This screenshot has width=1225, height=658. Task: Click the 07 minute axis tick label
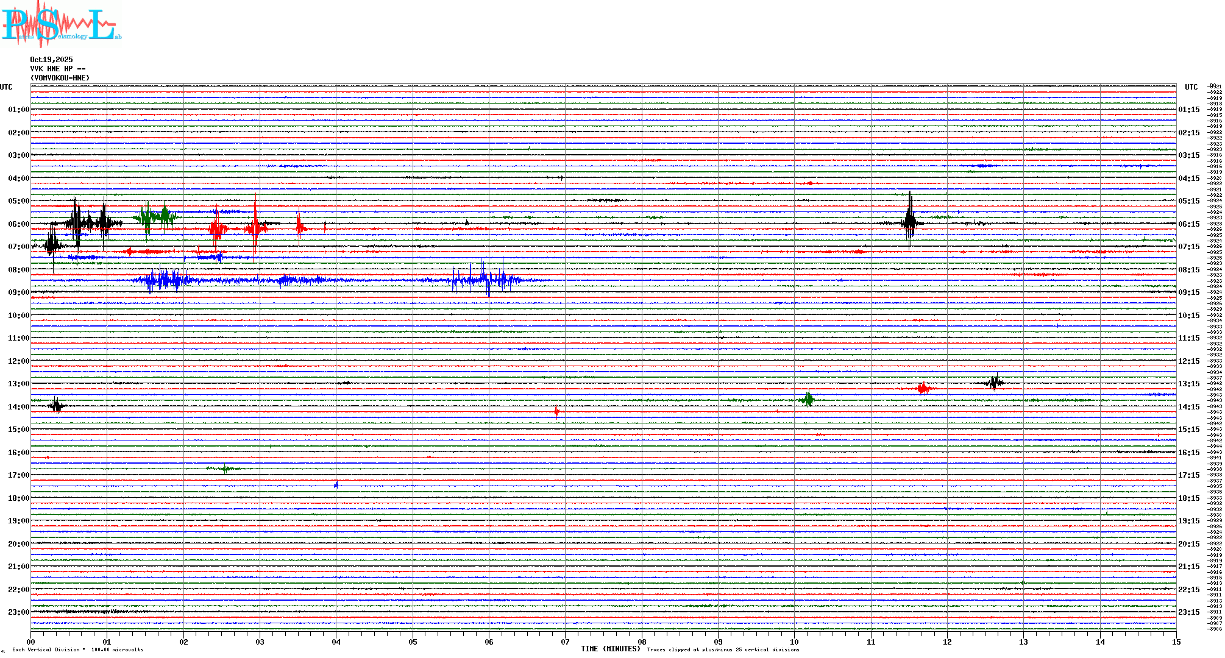pos(565,642)
